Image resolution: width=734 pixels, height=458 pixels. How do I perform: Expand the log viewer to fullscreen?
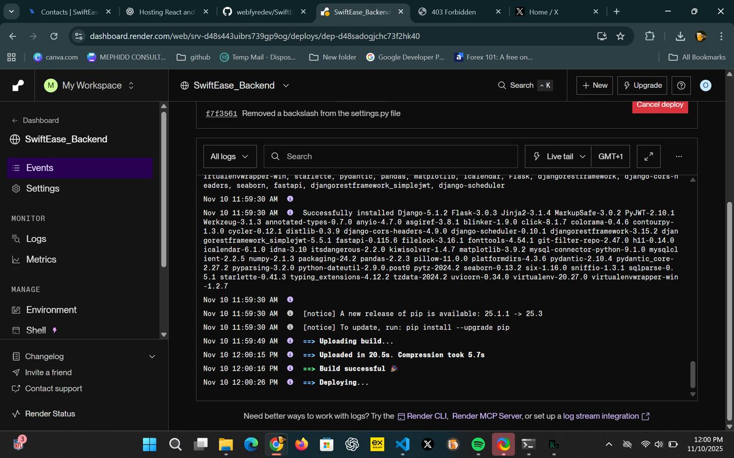648,156
